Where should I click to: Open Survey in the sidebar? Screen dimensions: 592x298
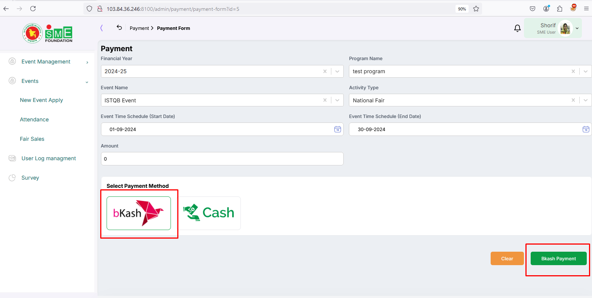[x=30, y=178]
